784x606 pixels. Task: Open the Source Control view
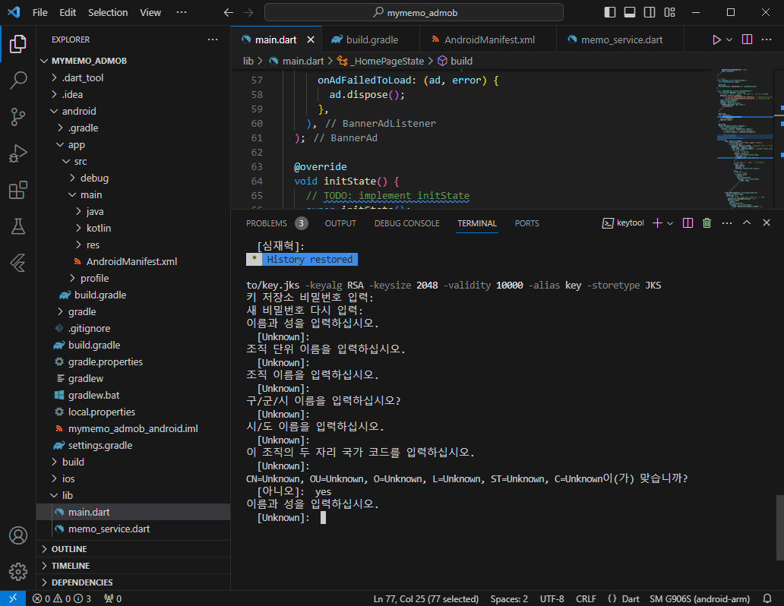pyautogui.click(x=18, y=116)
